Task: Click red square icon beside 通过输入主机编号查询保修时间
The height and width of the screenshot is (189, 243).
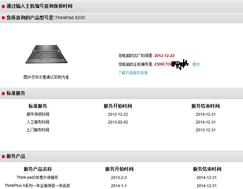Action: point(3,6)
